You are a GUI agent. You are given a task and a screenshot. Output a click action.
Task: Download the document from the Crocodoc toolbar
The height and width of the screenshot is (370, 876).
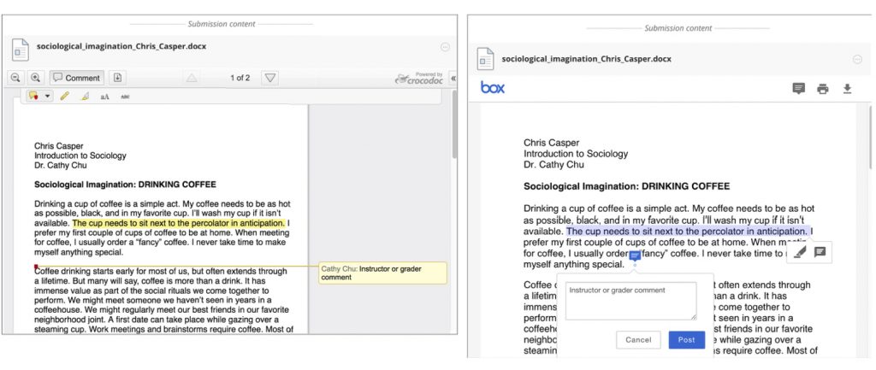click(117, 78)
